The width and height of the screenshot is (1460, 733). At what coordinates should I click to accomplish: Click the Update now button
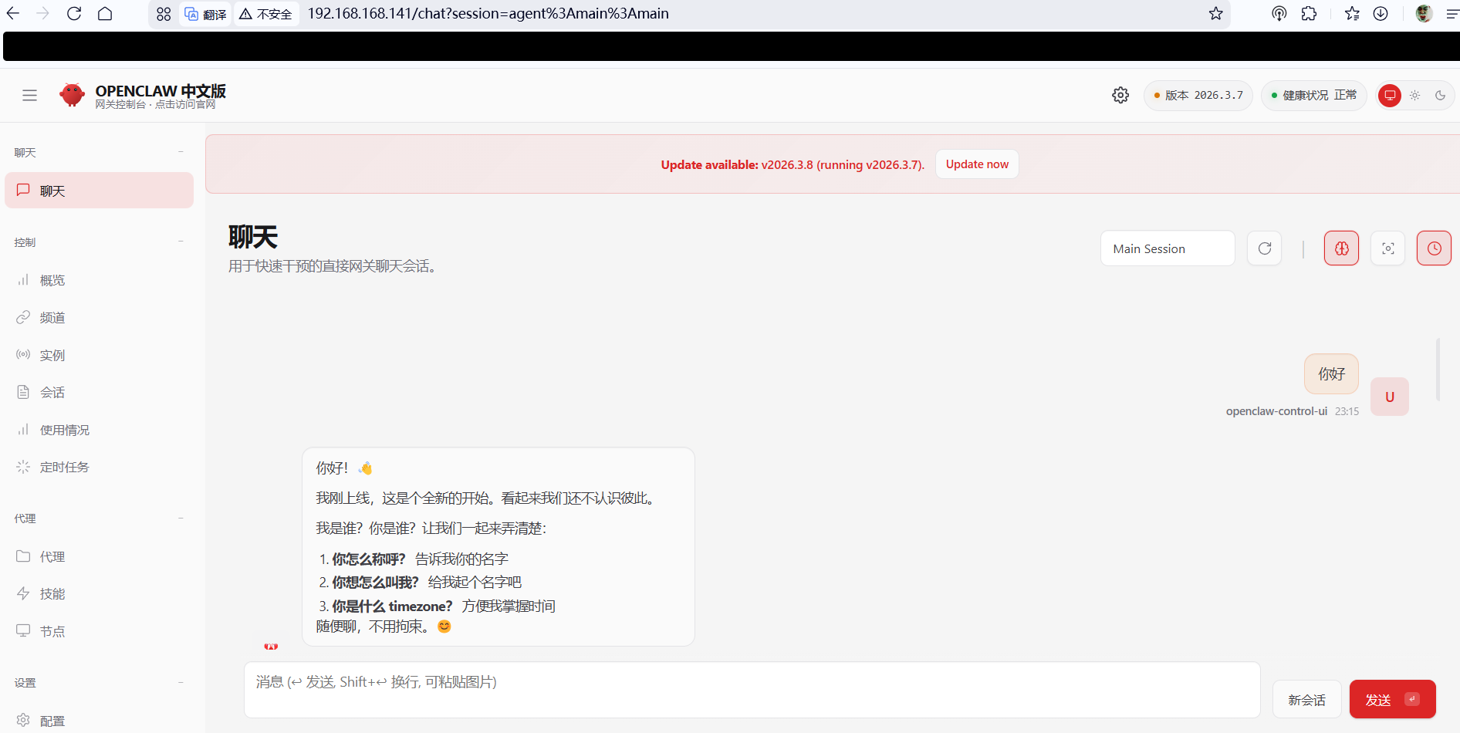[977, 164]
